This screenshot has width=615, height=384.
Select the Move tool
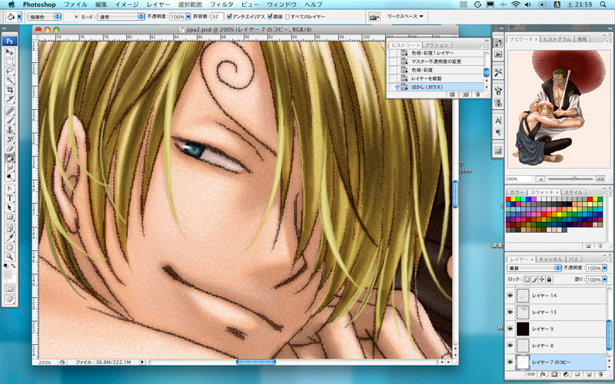9,52
